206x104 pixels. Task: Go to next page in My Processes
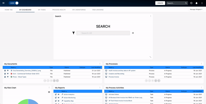159,81
